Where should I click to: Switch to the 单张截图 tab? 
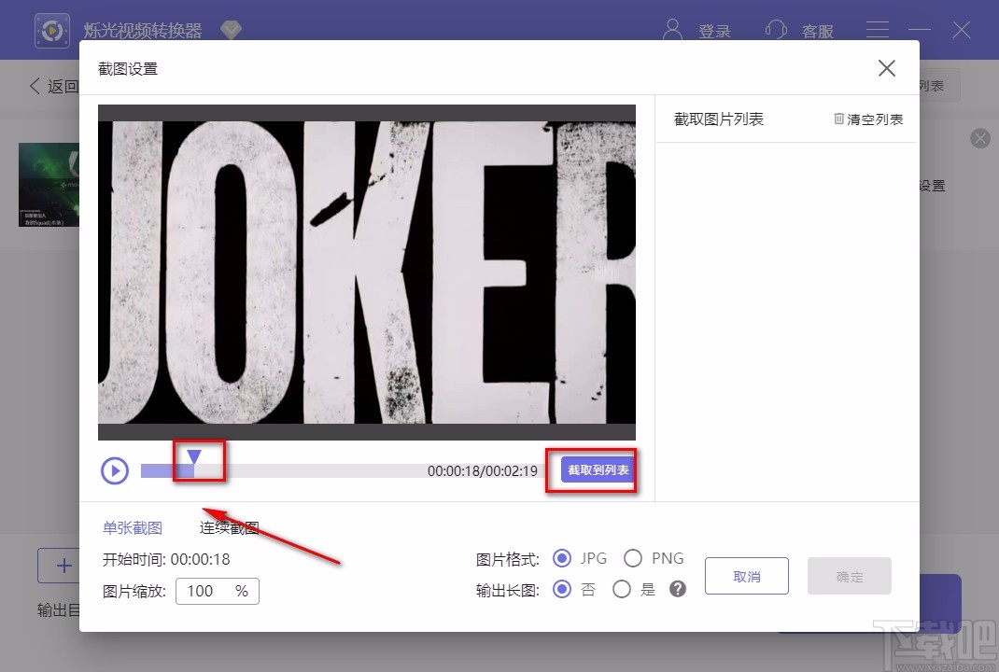(132, 527)
